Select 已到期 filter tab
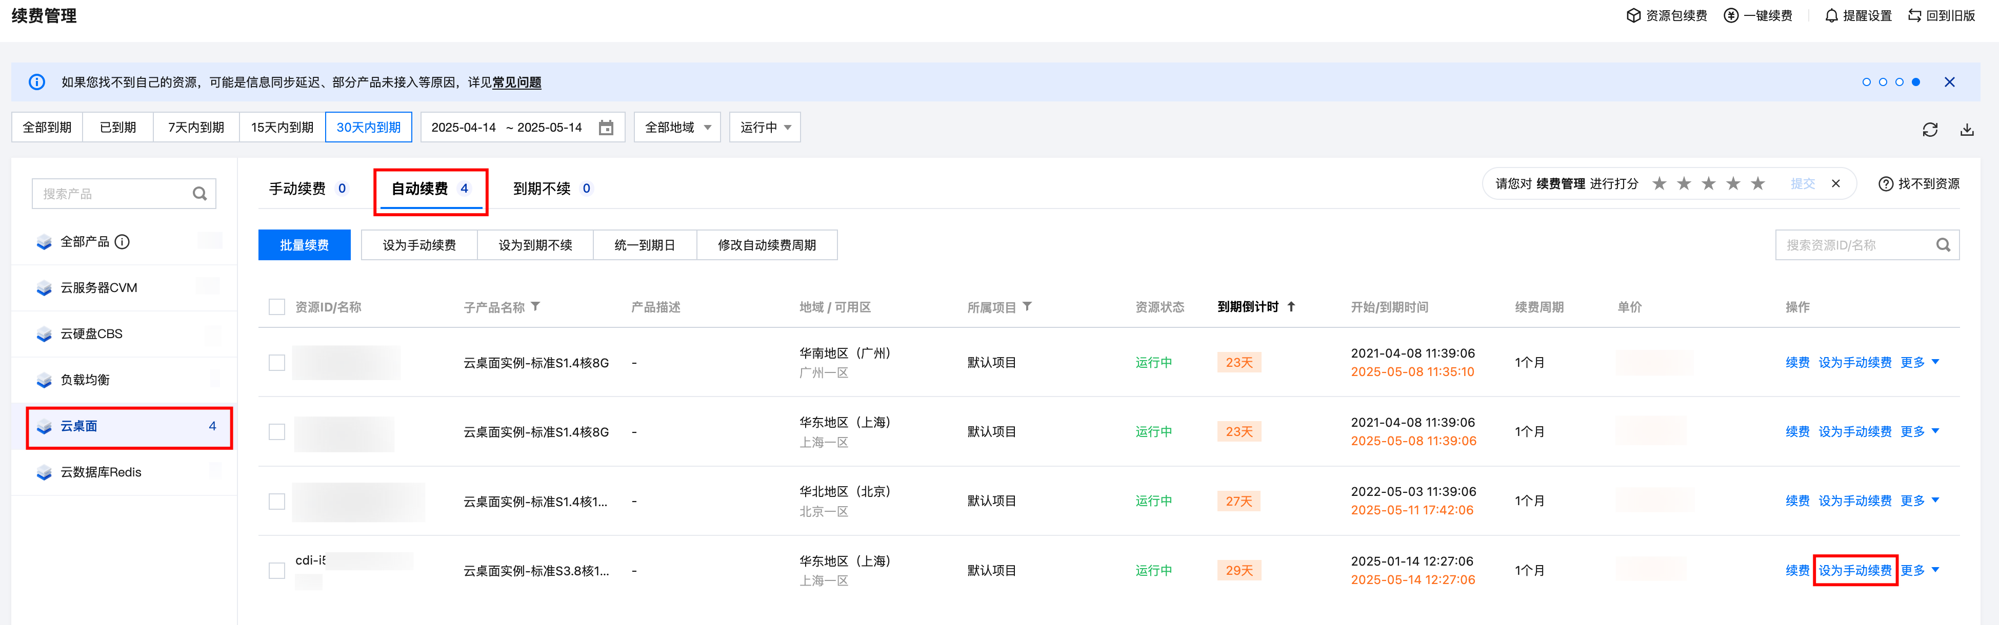This screenshot has width=1999, height=625. coord(118,127)
